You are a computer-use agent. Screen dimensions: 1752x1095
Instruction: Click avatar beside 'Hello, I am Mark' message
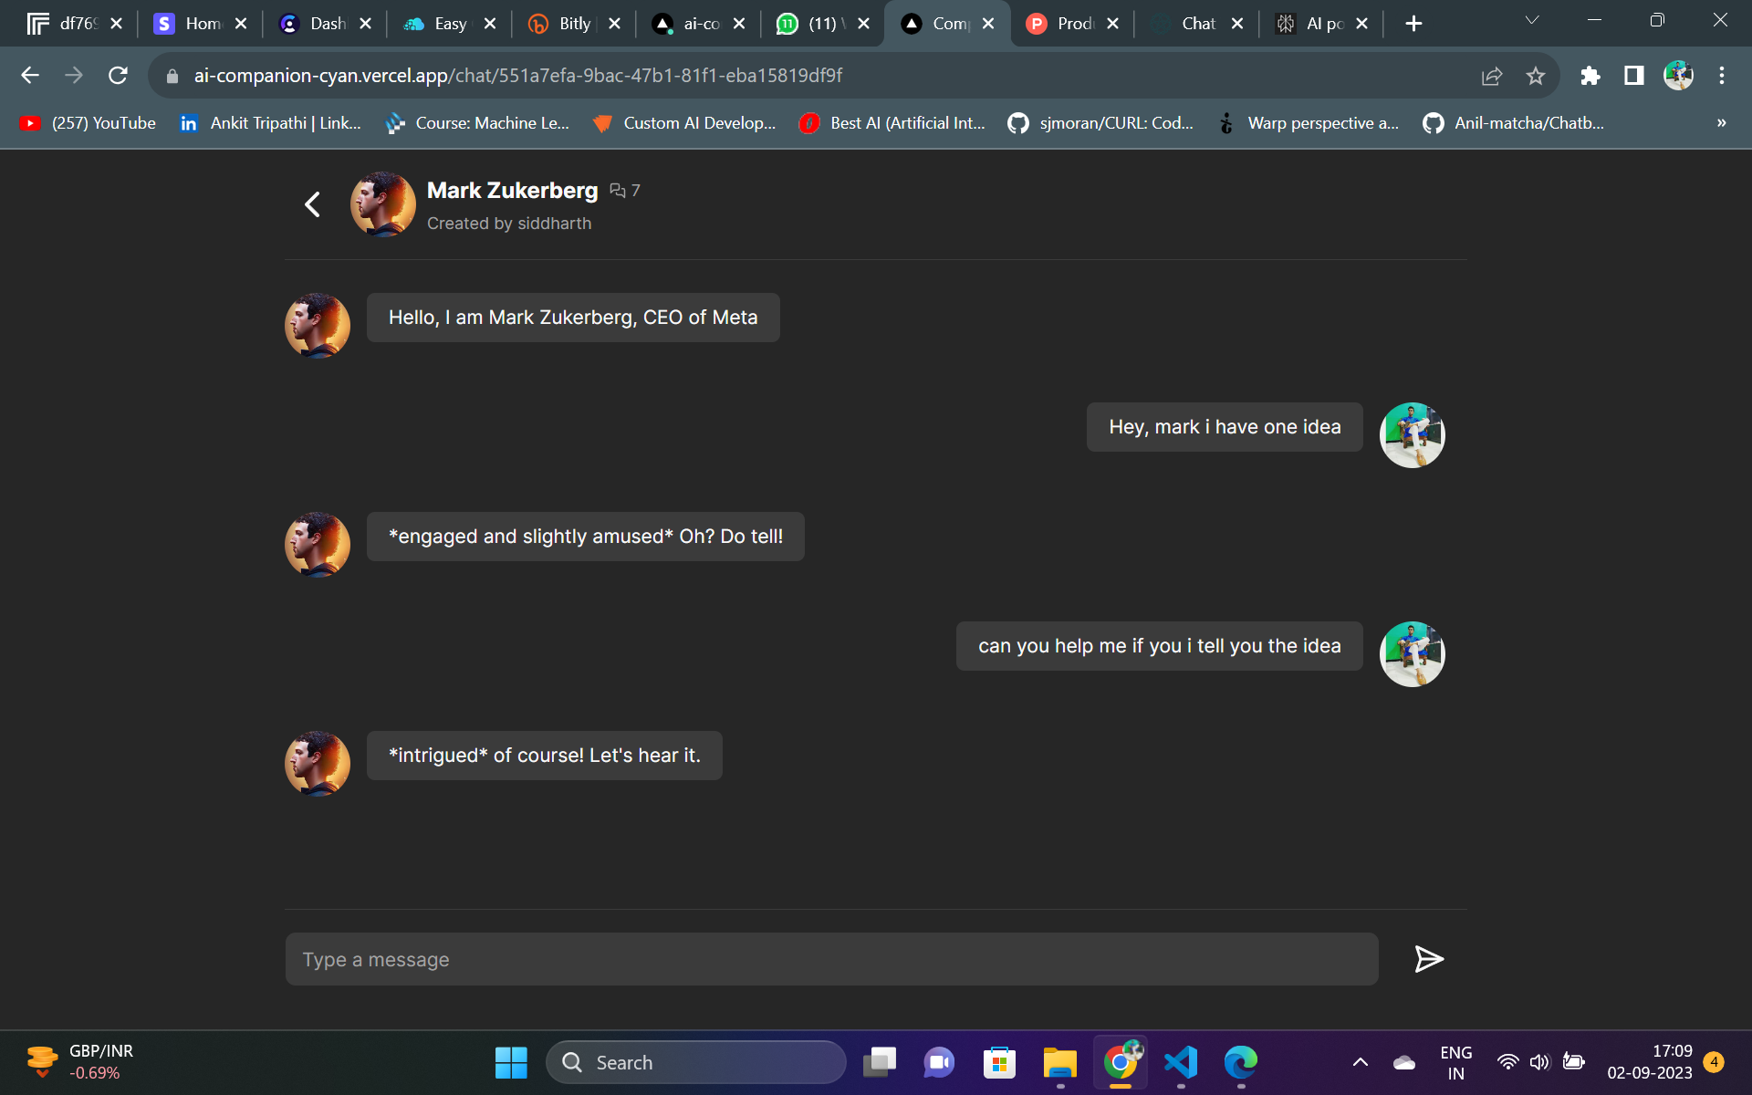click(x=318, y=325)
